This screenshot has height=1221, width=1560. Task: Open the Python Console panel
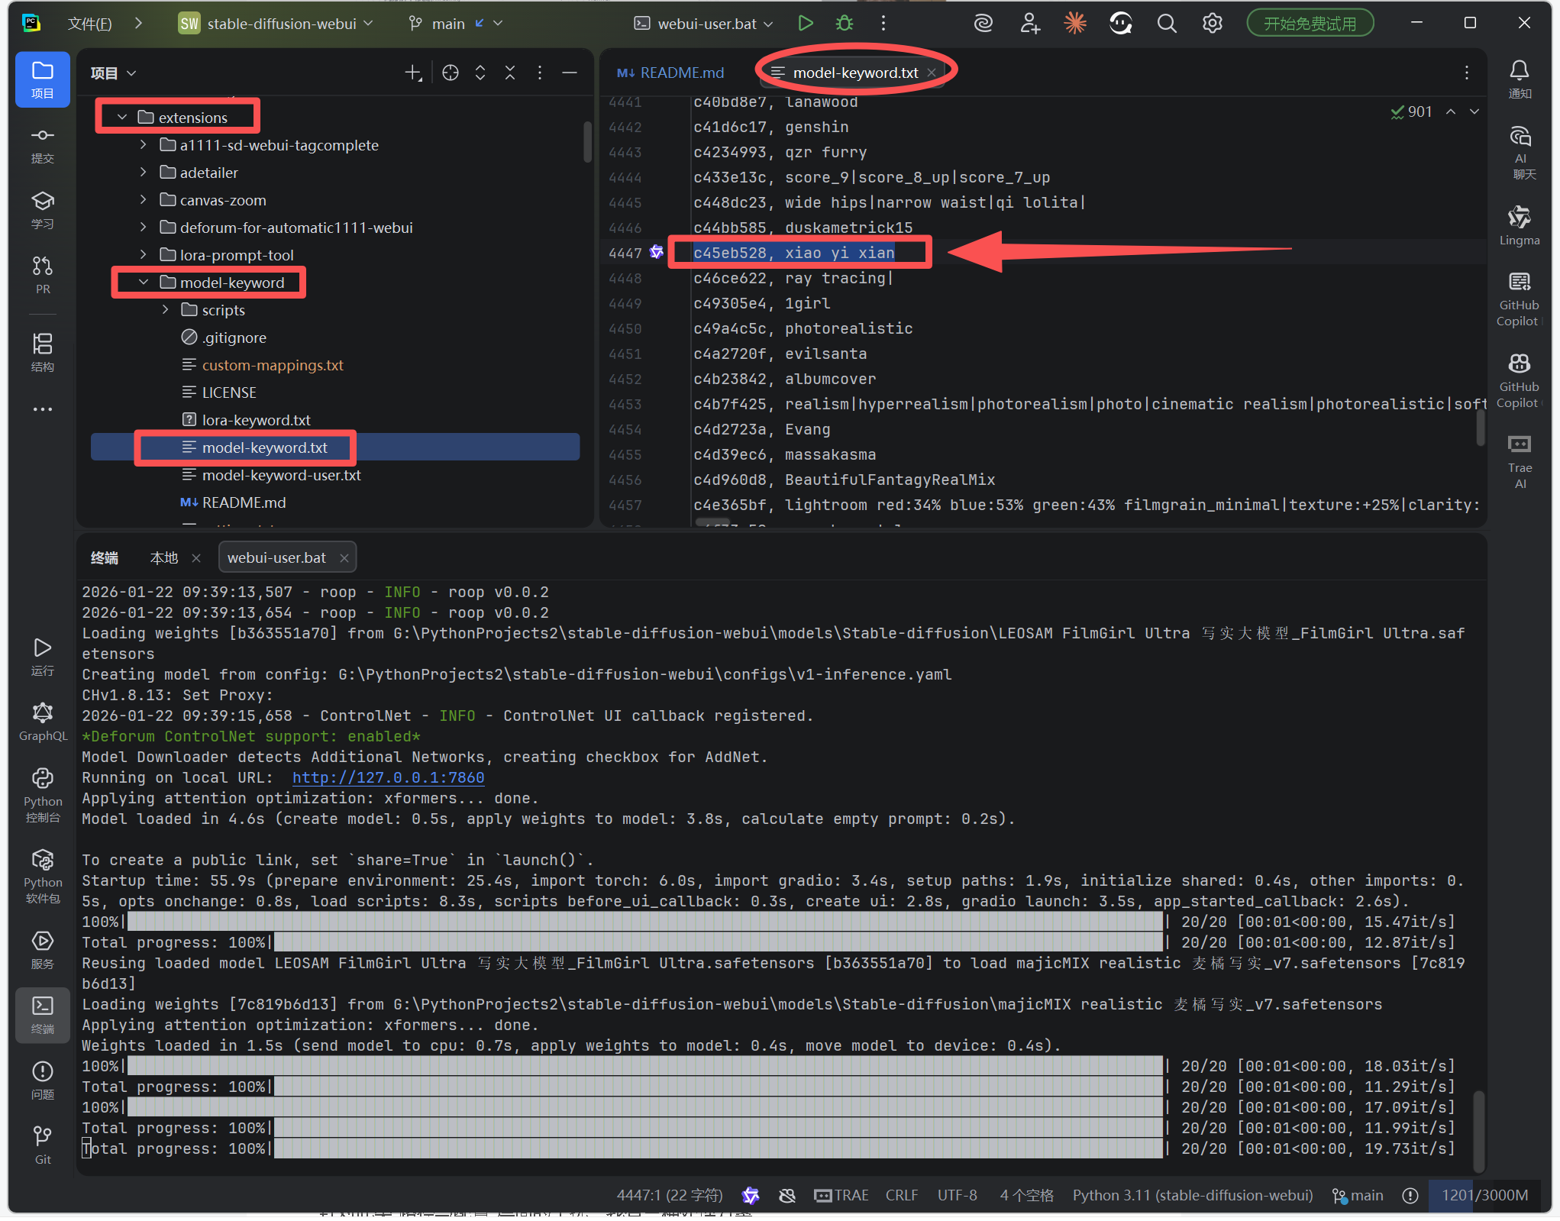pos(42,796)
